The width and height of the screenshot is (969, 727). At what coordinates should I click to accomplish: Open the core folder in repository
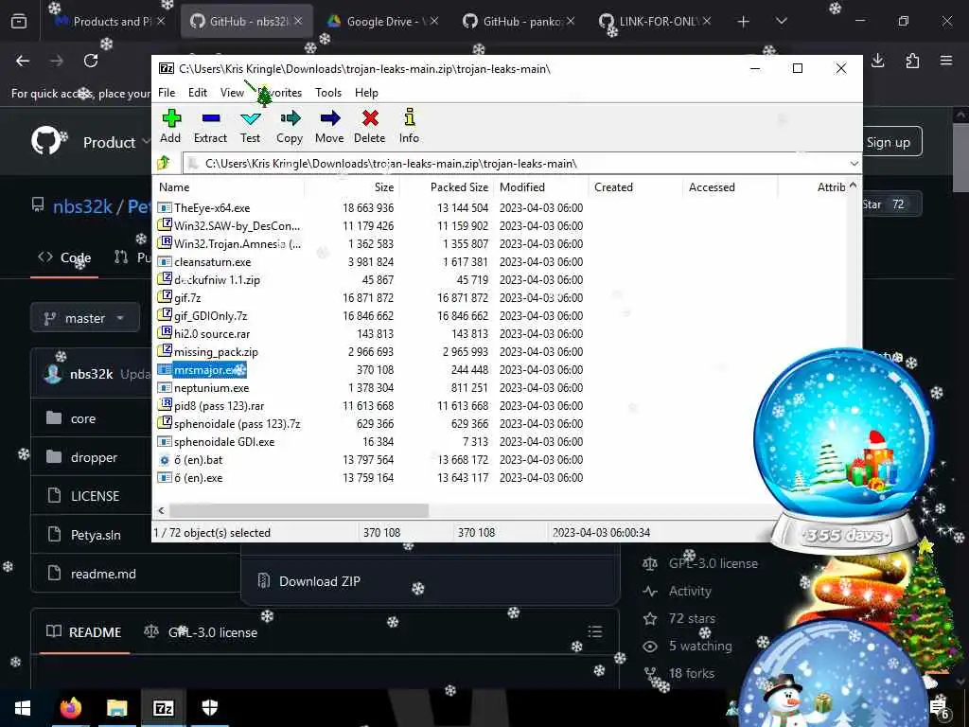[x=83, y=419]
